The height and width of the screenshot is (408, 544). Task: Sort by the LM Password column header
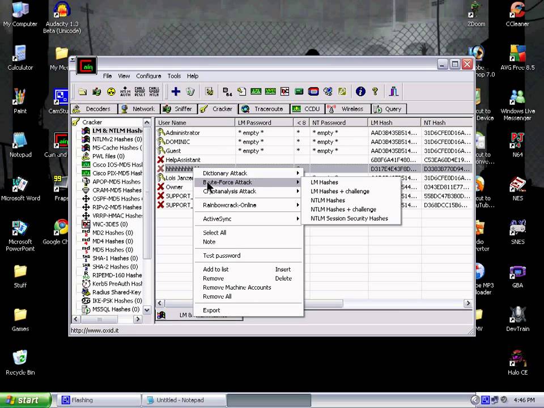coord(264,122)
